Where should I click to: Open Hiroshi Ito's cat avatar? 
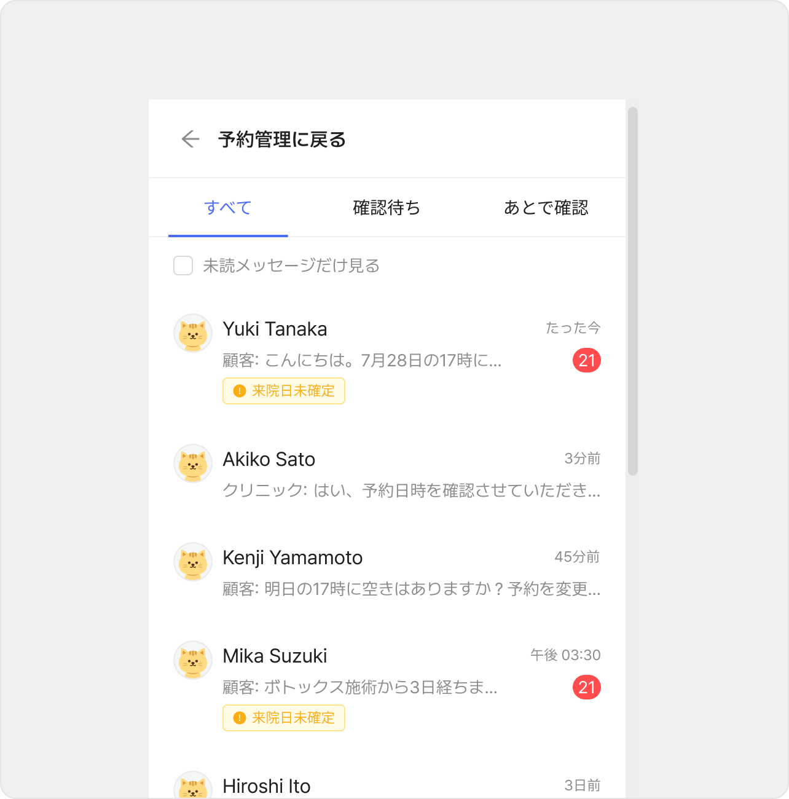[193, 785]
